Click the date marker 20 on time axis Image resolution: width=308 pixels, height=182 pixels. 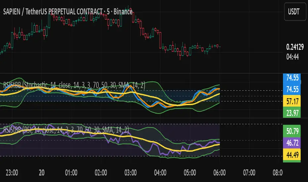(x=42, y=172)
